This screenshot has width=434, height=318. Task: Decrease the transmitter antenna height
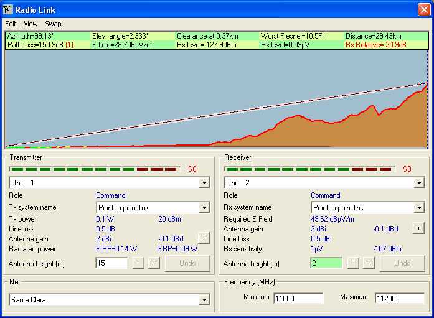click(138, 263)
